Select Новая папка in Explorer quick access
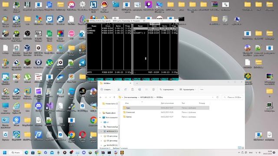 [x=110, y=104]
